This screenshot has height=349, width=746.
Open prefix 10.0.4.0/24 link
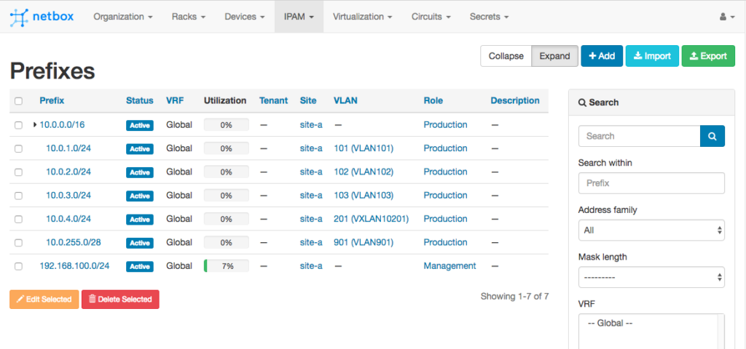(x=68, y=219)
